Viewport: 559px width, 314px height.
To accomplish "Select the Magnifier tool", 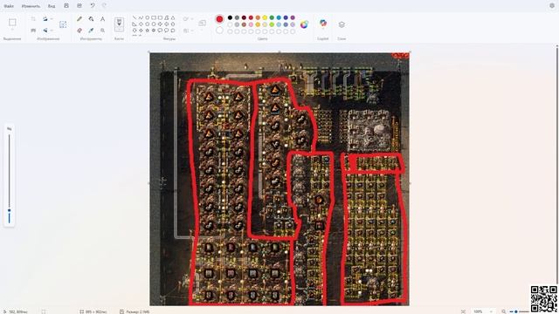I will point(102,31).
